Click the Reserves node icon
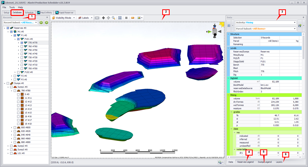The height and width of the screenshot is (167, 308). 12,28
